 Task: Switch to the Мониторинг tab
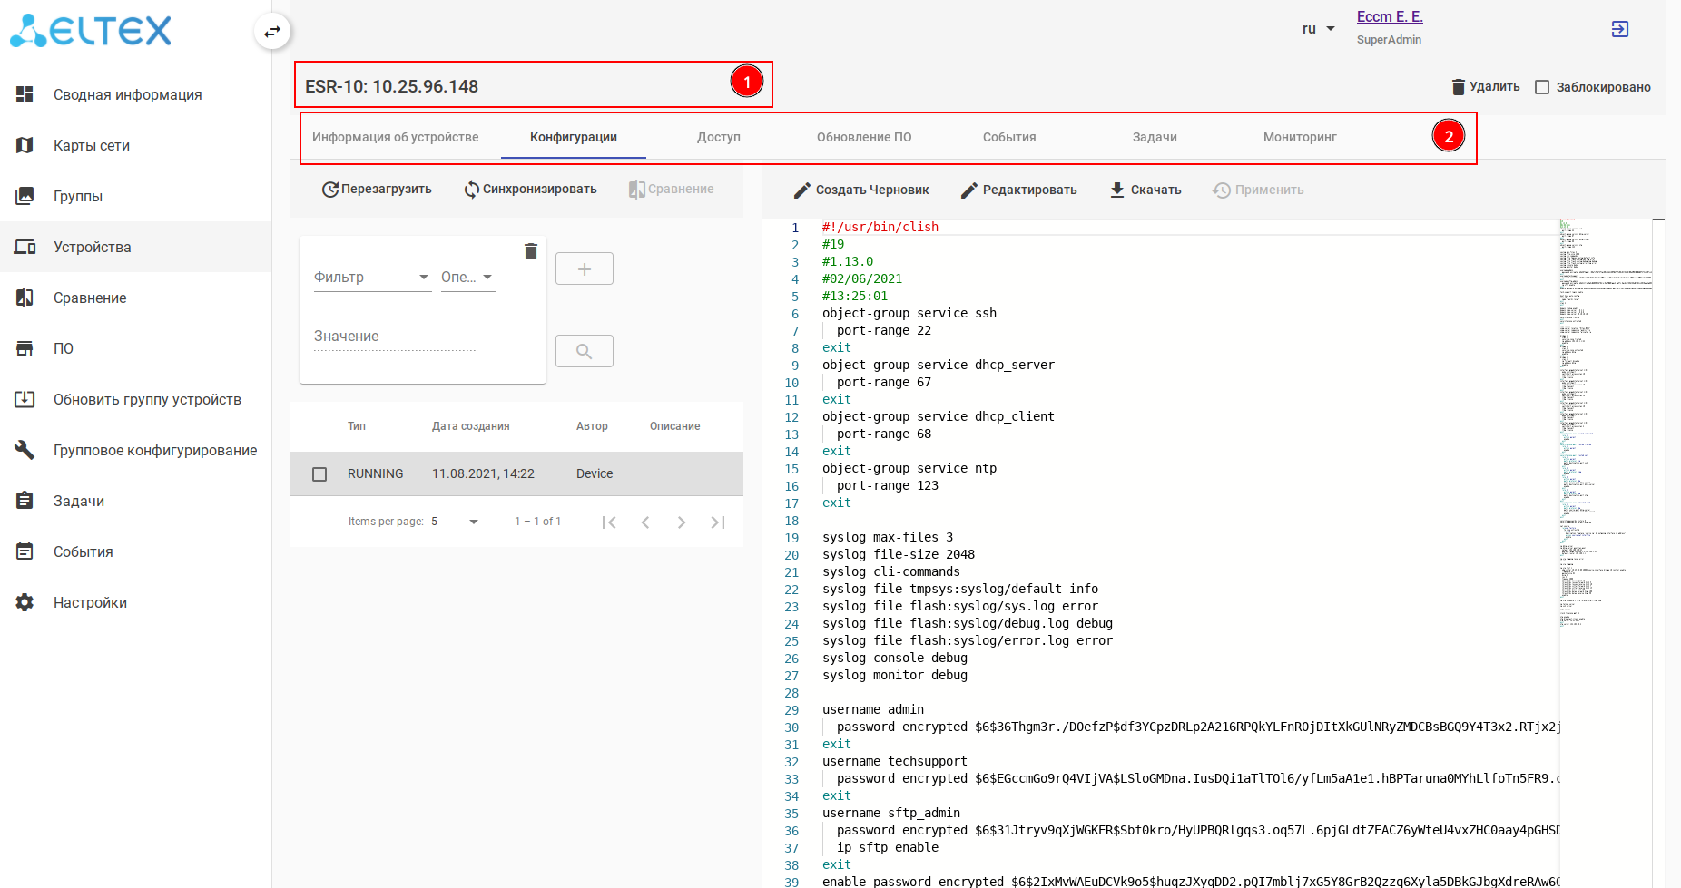[1300, 137]
